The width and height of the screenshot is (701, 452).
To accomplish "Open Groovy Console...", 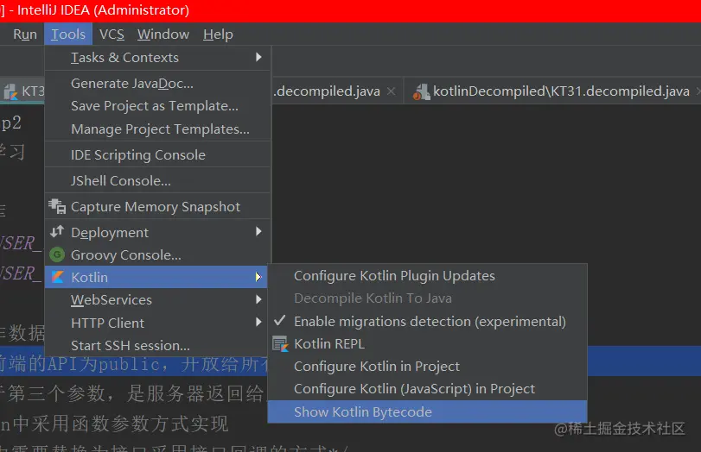I will (x=158, y=255).
